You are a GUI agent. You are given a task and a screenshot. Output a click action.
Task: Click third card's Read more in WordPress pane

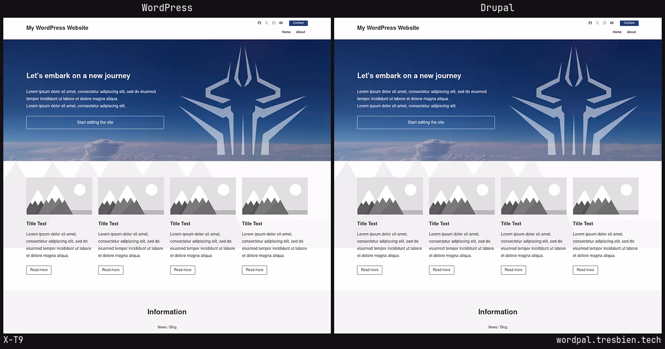[182, 270]
